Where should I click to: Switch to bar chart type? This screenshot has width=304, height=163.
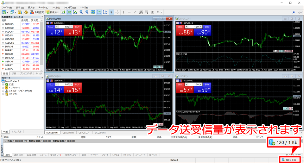point(63,12)
